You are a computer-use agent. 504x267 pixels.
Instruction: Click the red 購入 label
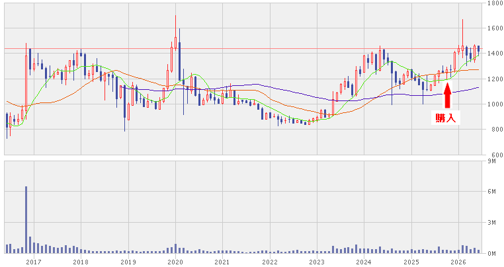tap(446, 118)
